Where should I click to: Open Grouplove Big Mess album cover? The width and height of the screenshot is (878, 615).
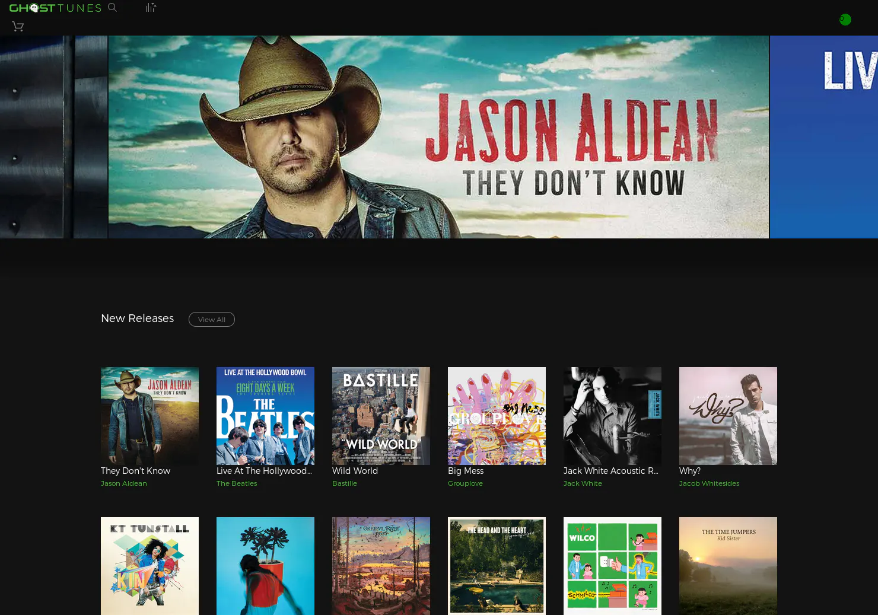tap(497, 416)
